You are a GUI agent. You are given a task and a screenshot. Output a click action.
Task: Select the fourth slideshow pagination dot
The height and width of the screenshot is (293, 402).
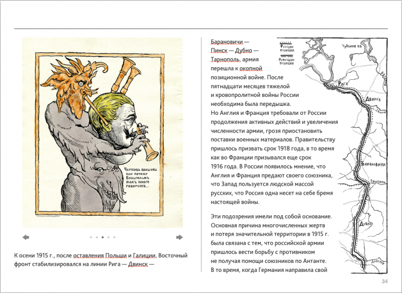(x=109, y=237)
